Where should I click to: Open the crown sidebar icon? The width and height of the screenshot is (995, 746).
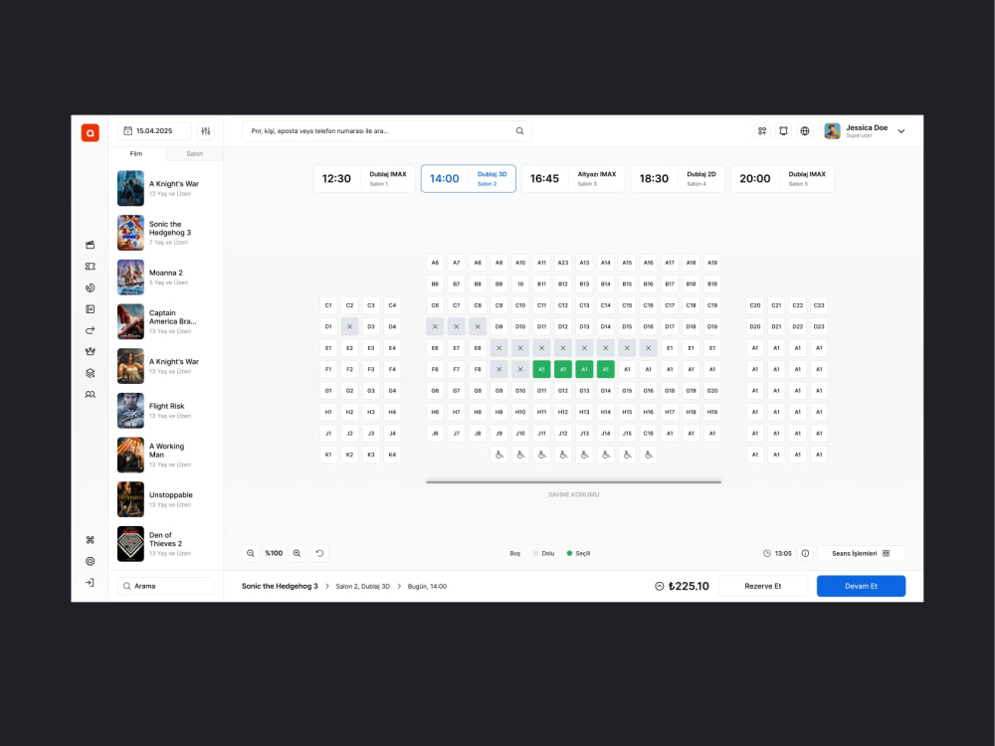pyautogui.click(x=91, y=351)
